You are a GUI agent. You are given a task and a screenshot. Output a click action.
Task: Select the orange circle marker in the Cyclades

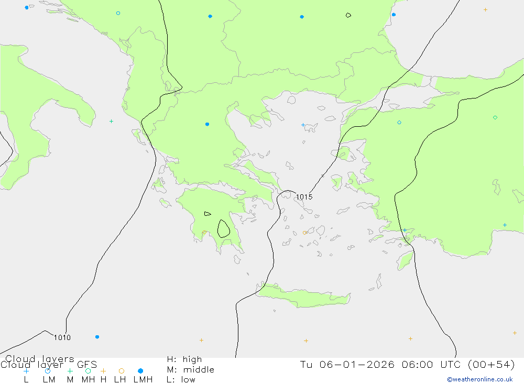305,233
